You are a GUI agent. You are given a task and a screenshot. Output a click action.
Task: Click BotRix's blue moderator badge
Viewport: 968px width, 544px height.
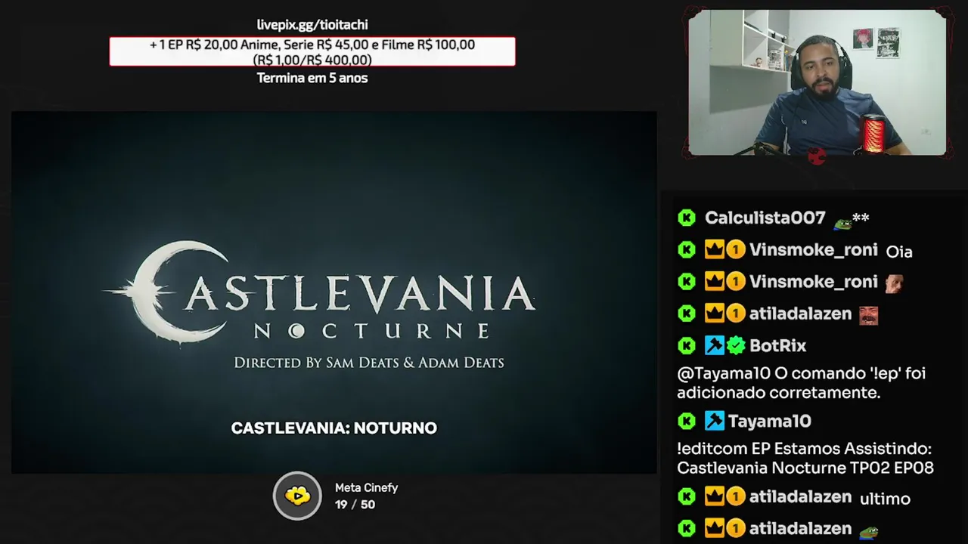715,346
